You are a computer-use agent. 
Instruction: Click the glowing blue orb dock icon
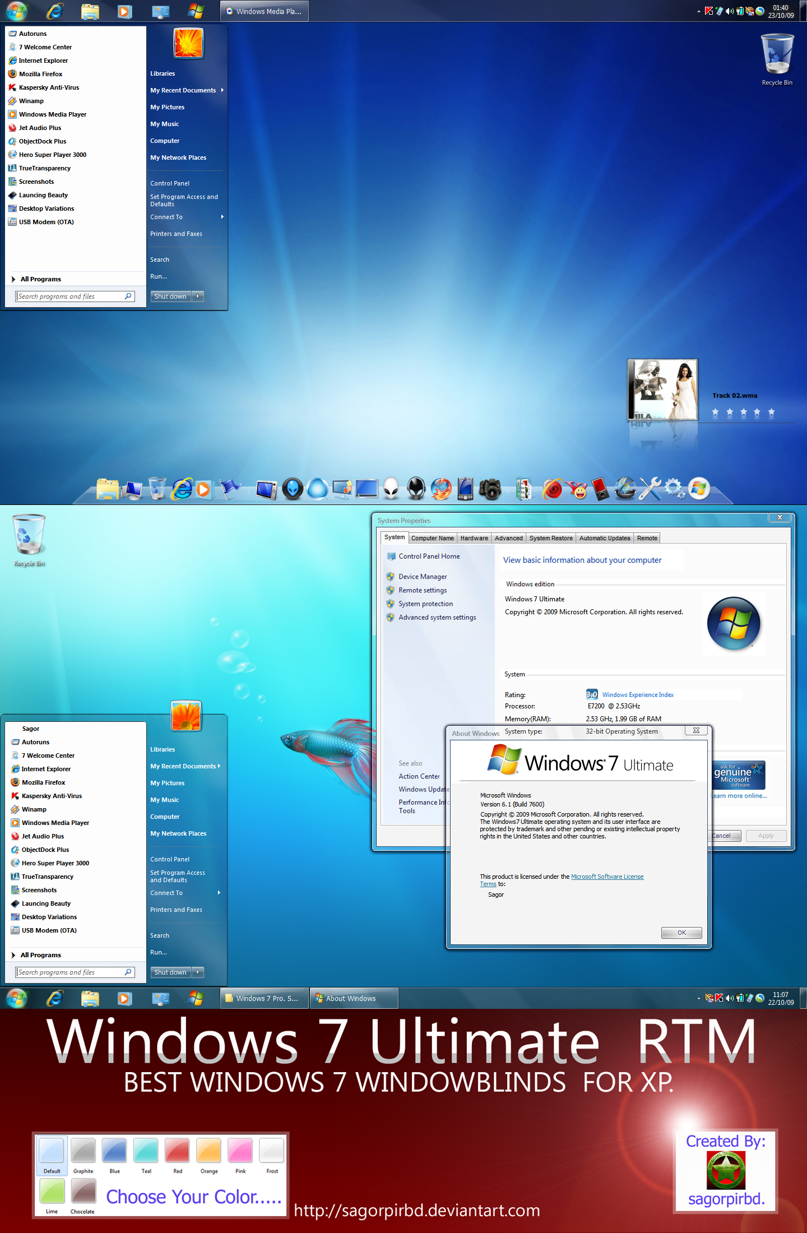pos(318,489)
